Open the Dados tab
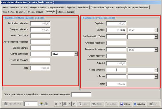Viewport: 162px width, 109px height. coord(5,7)
